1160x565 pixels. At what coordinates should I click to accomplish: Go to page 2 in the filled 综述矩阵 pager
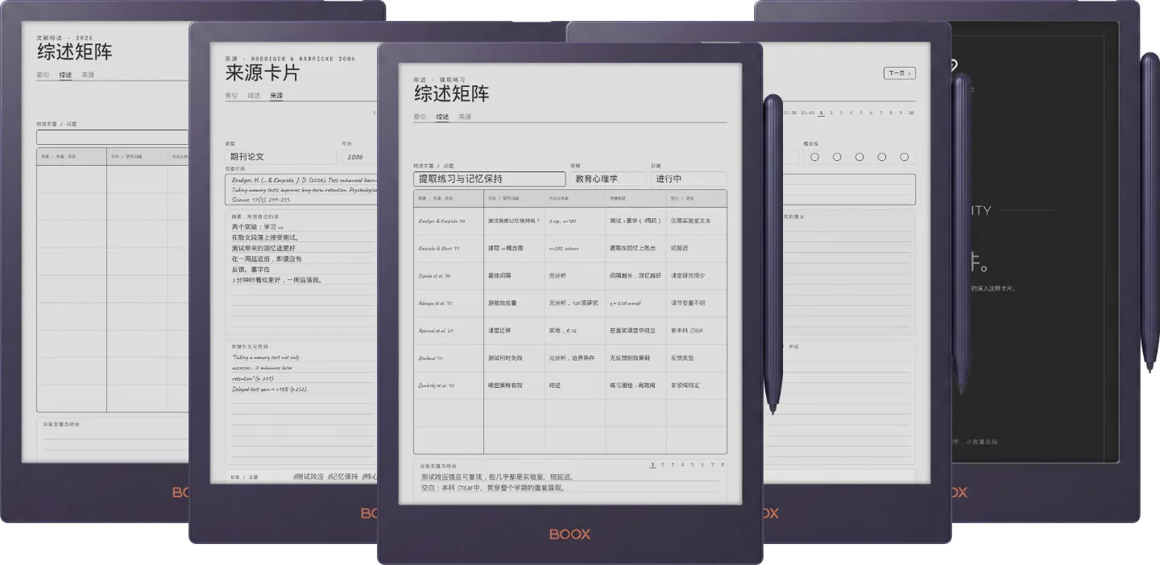(x=662, y=464)
